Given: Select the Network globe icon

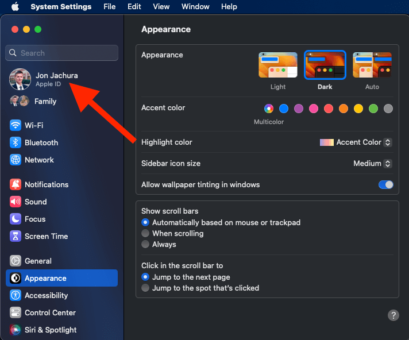Looking at the screenshot, I should coord(16,160).
